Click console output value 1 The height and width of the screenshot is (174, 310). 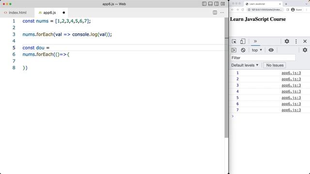point(237,73)
